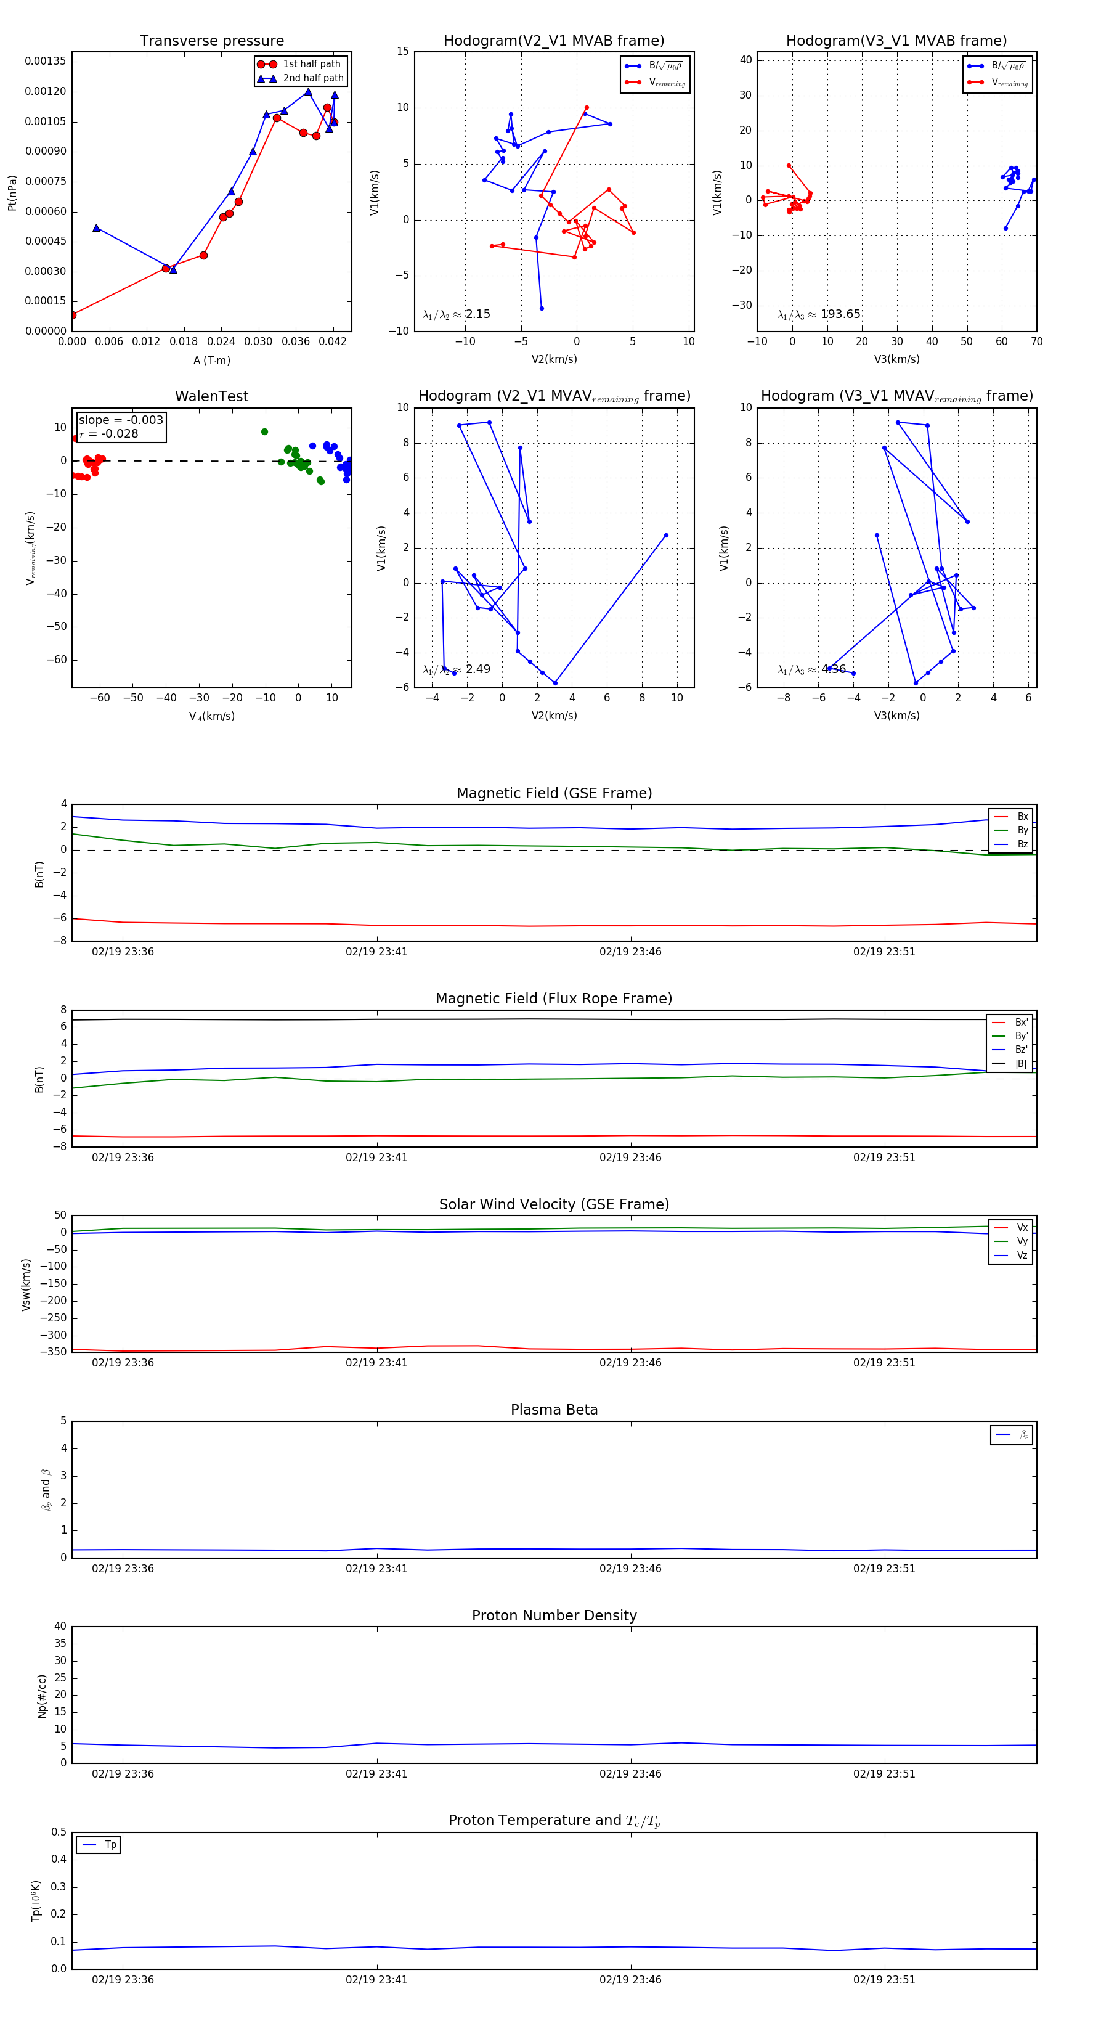Click the 'V_remaining(km/s)' y-axis label of WalenTest
Image resolution: width=1109 pixels, height=2034 pixels.
pyautogui.click(x=31, y=548)
